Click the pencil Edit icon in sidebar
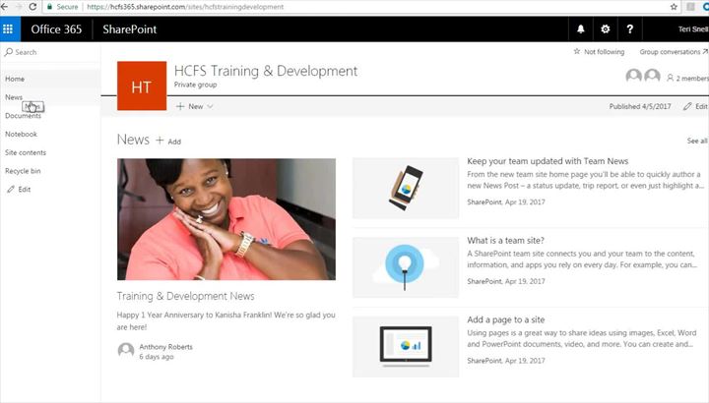Screen dimensions: 709x403 pyautogui.click(x=10, y=189)
